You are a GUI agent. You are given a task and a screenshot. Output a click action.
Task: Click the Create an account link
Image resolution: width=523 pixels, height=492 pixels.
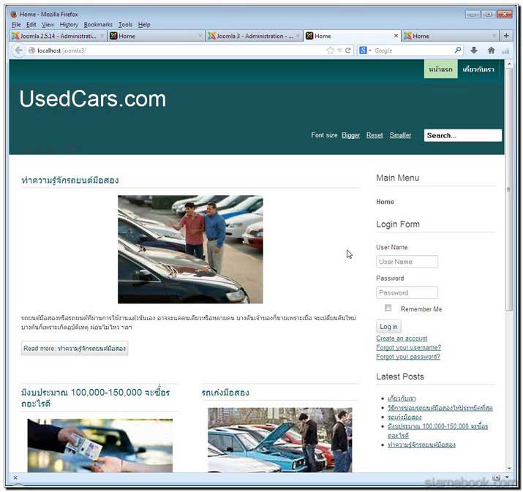click(x=402, y=338)
